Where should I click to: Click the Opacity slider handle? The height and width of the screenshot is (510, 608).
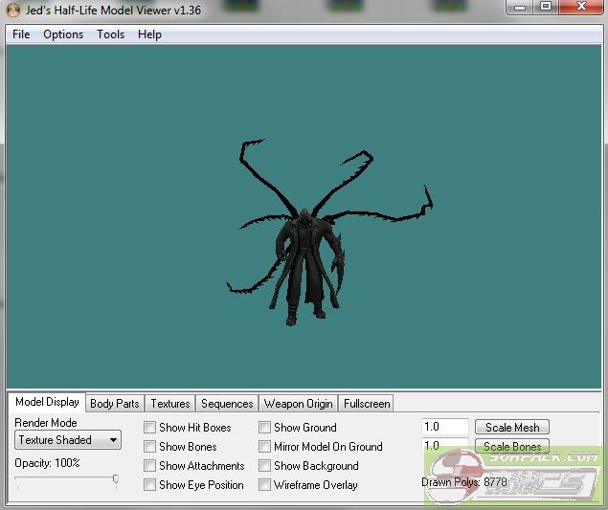[116, 479]
